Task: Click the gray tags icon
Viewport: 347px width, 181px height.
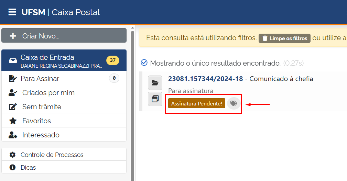Action: coord(234,103)
